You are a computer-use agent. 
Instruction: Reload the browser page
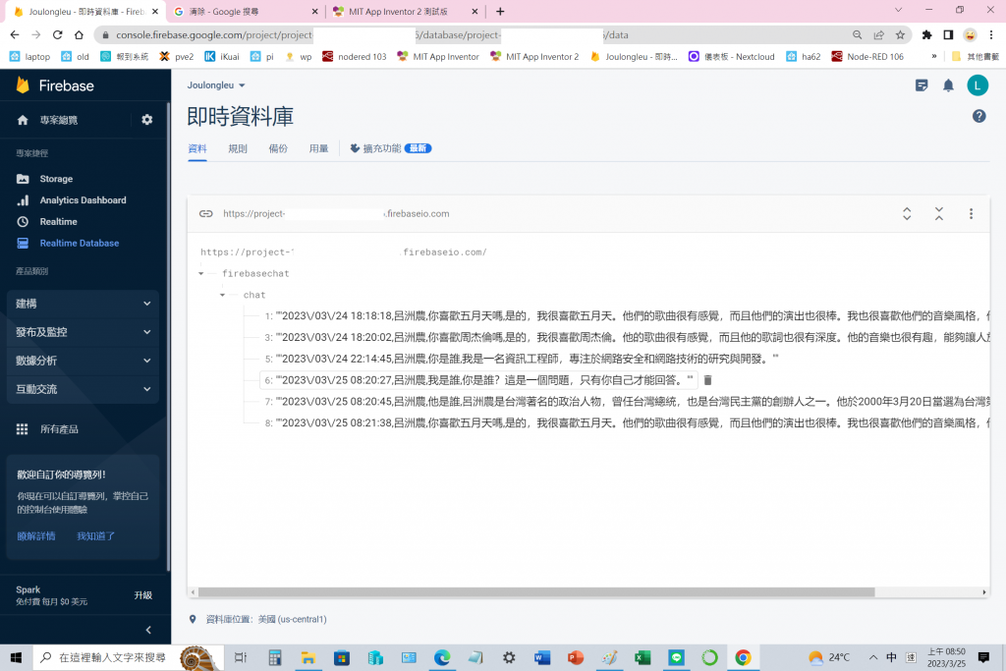[57, 34]
